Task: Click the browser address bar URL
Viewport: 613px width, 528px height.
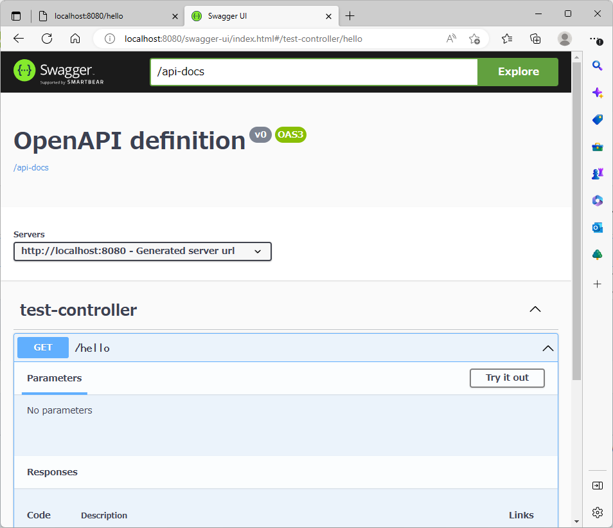Action: 243,39
